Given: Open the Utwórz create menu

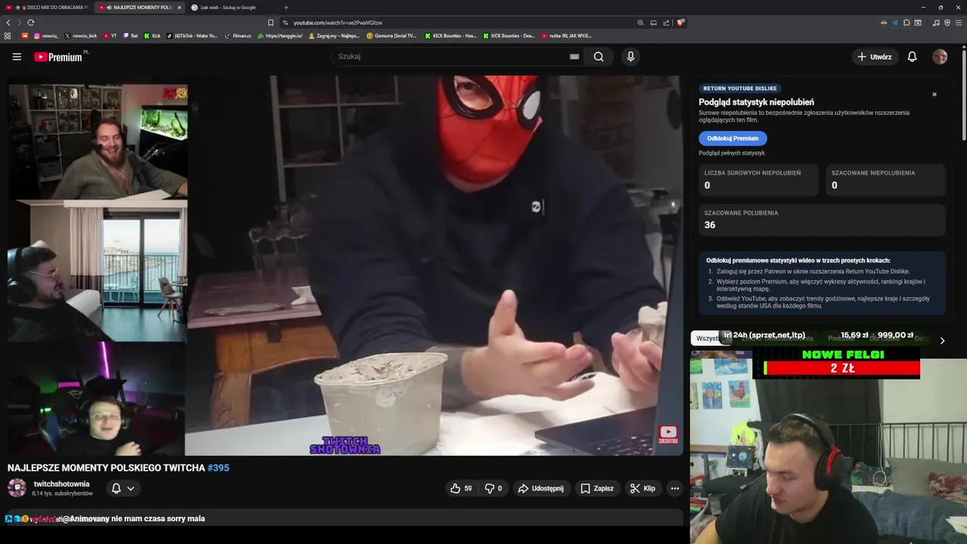Looking at the screenshot, I should (x=874, y=57).
